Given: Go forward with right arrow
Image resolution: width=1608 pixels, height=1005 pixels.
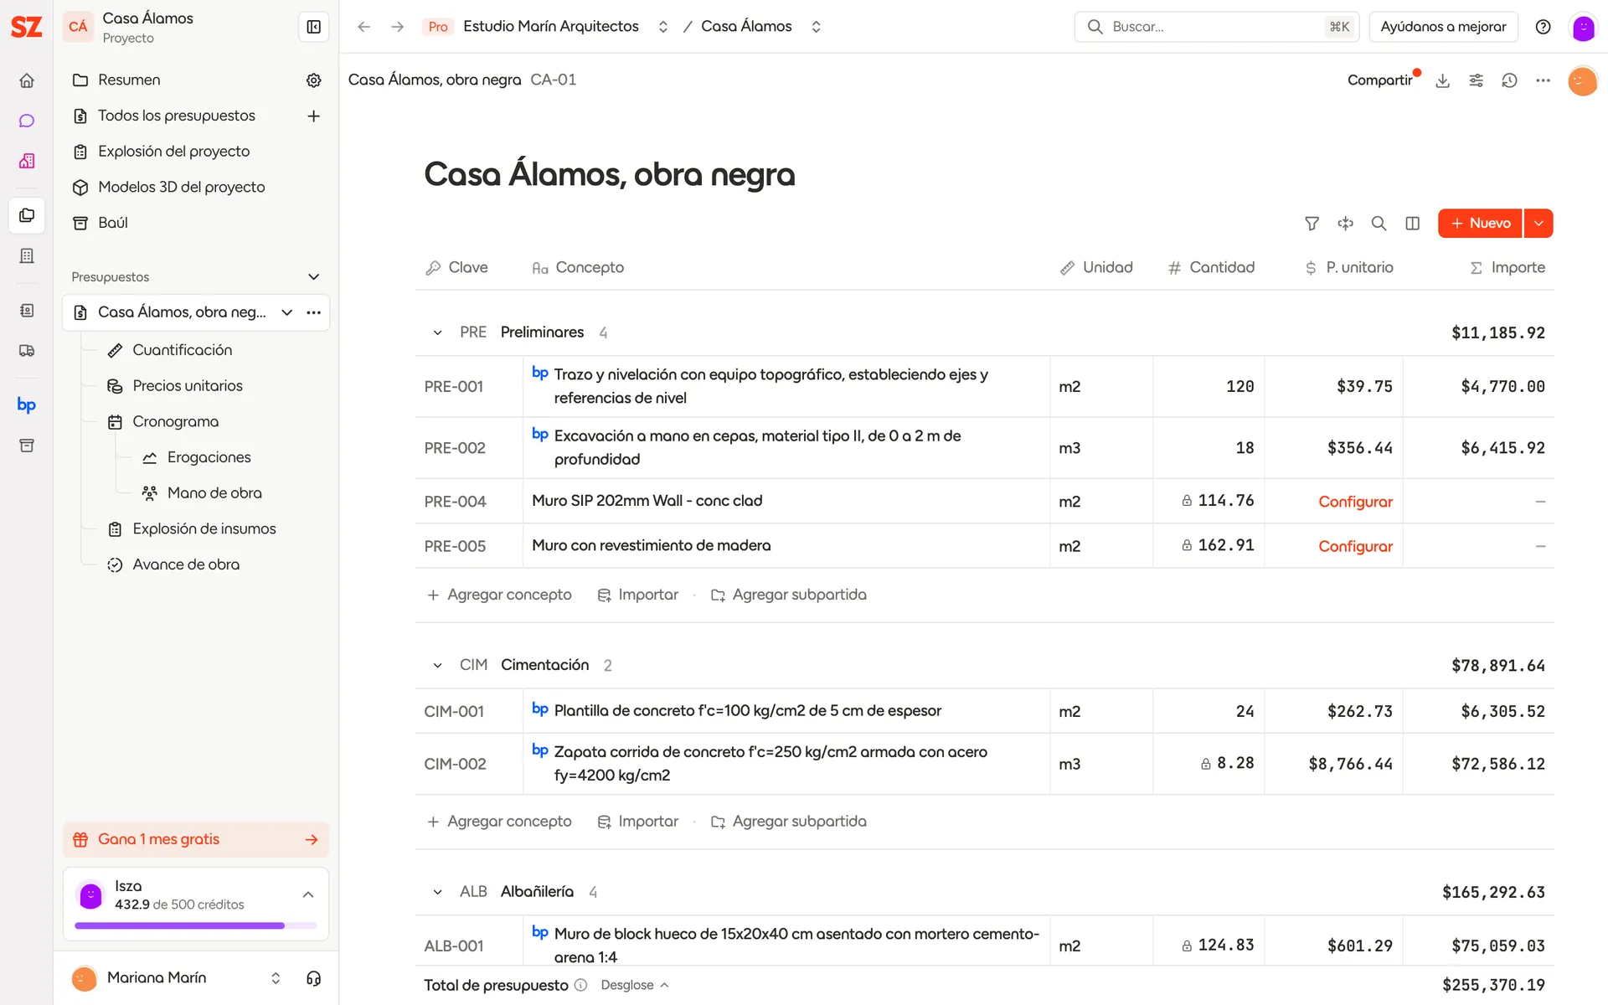Looking at the screenshot, I should click(398, 27).
